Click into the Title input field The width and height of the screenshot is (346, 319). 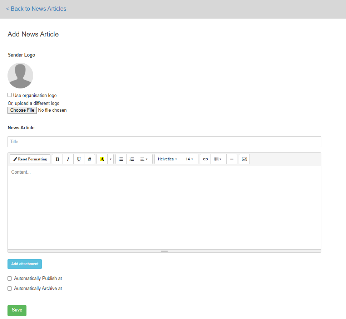pyautogui.click(x=164, y=142)
